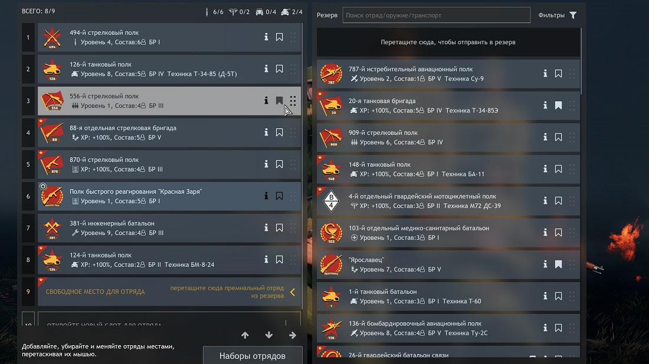
Task: Focus the reserve search field
Action: click(x=436, y=15)
